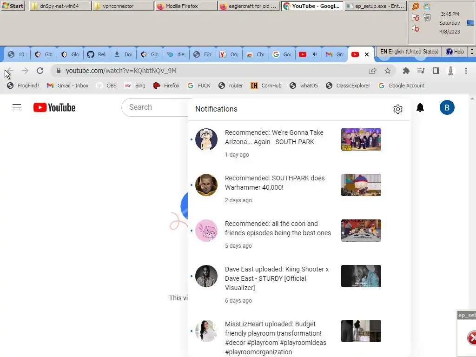Open the We're Gonna Take Arizona video thumbnail
Image resolution: width=476 pixels, height=357 pixels.
(361, 139)
